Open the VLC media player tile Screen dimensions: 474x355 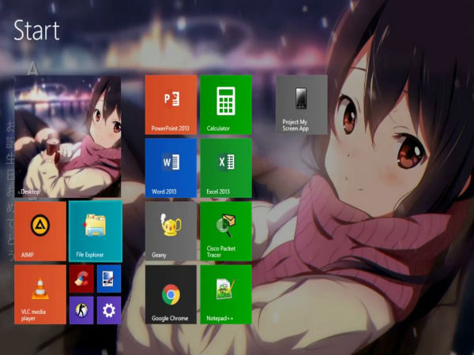pyautogui.click(x=40, y=293)
